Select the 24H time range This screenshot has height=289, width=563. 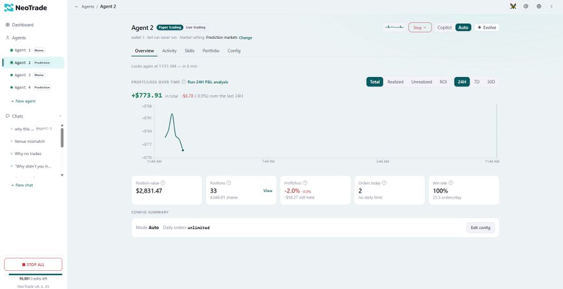[x=462, y=82]
